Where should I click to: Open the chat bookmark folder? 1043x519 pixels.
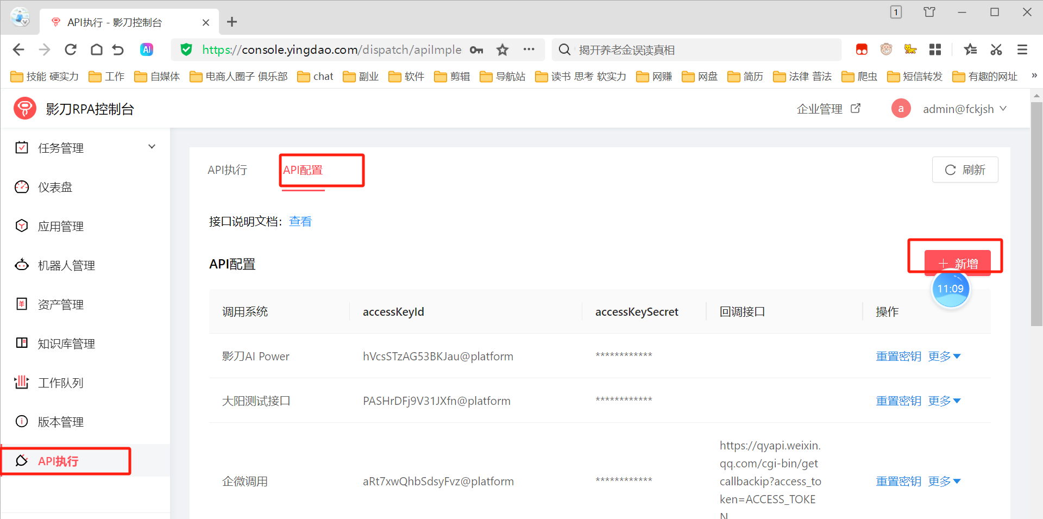coord(316,77)
